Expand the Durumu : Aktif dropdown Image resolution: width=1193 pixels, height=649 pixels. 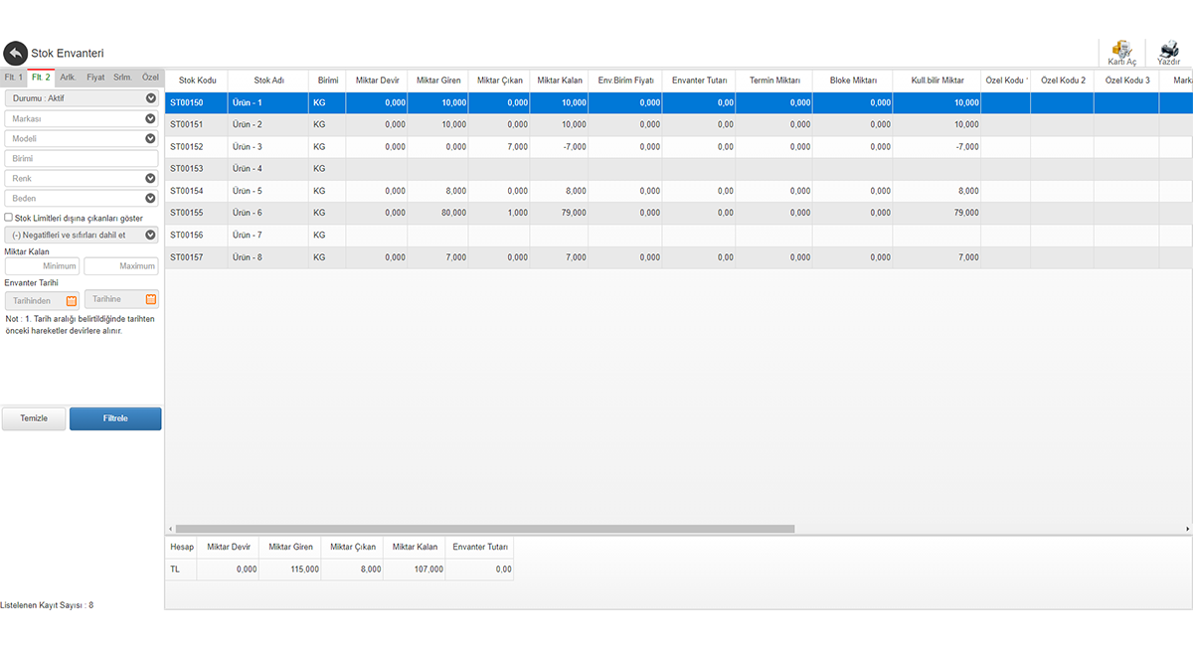point(150,98)
